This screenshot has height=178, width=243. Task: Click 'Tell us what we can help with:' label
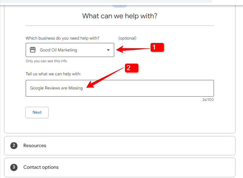tap(53, 74)
